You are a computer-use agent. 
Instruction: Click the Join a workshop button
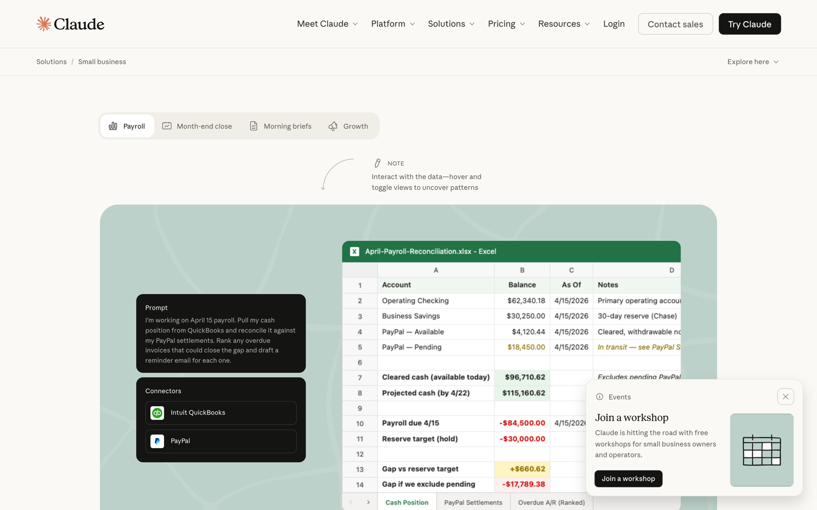(628, 479)
